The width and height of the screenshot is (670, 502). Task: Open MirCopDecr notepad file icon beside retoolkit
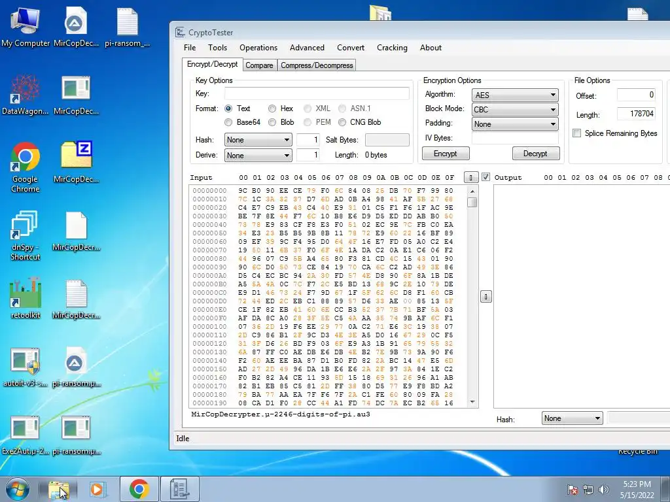click(x=76, y=298)
